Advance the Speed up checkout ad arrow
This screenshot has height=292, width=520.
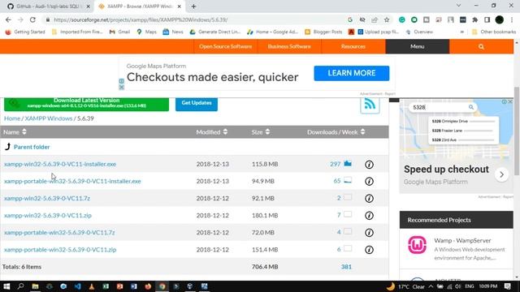tap(502, 174)
